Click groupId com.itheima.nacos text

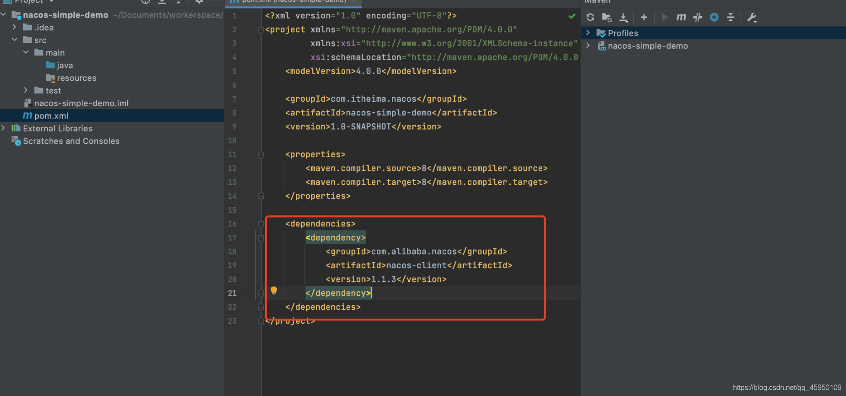[x=376, y=99]
